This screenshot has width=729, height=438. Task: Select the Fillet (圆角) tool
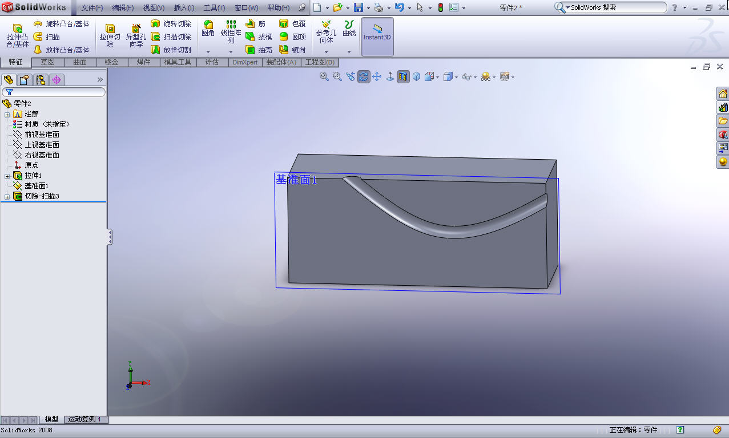coord(208,29)
